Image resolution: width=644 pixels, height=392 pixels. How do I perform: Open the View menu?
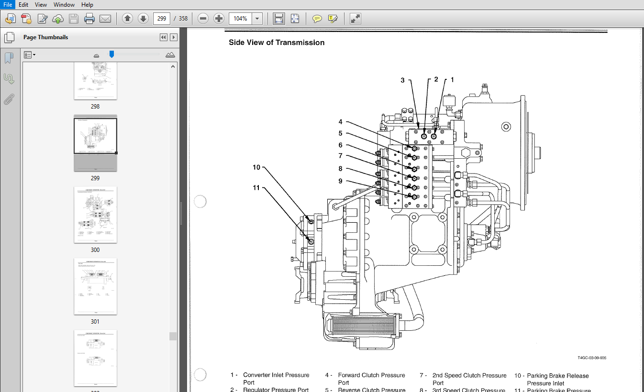(x=41, y=4)
